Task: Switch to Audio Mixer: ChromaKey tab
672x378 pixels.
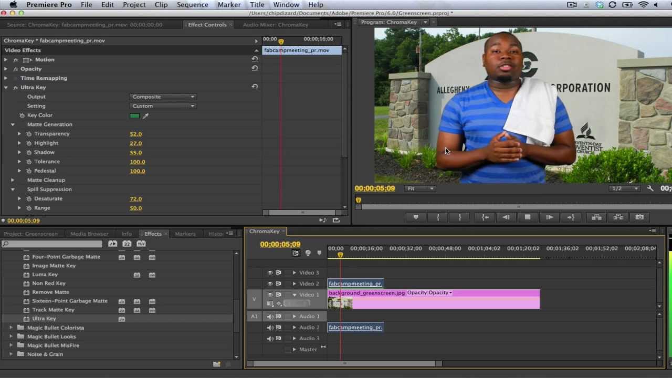Action: tap(275, 25)
